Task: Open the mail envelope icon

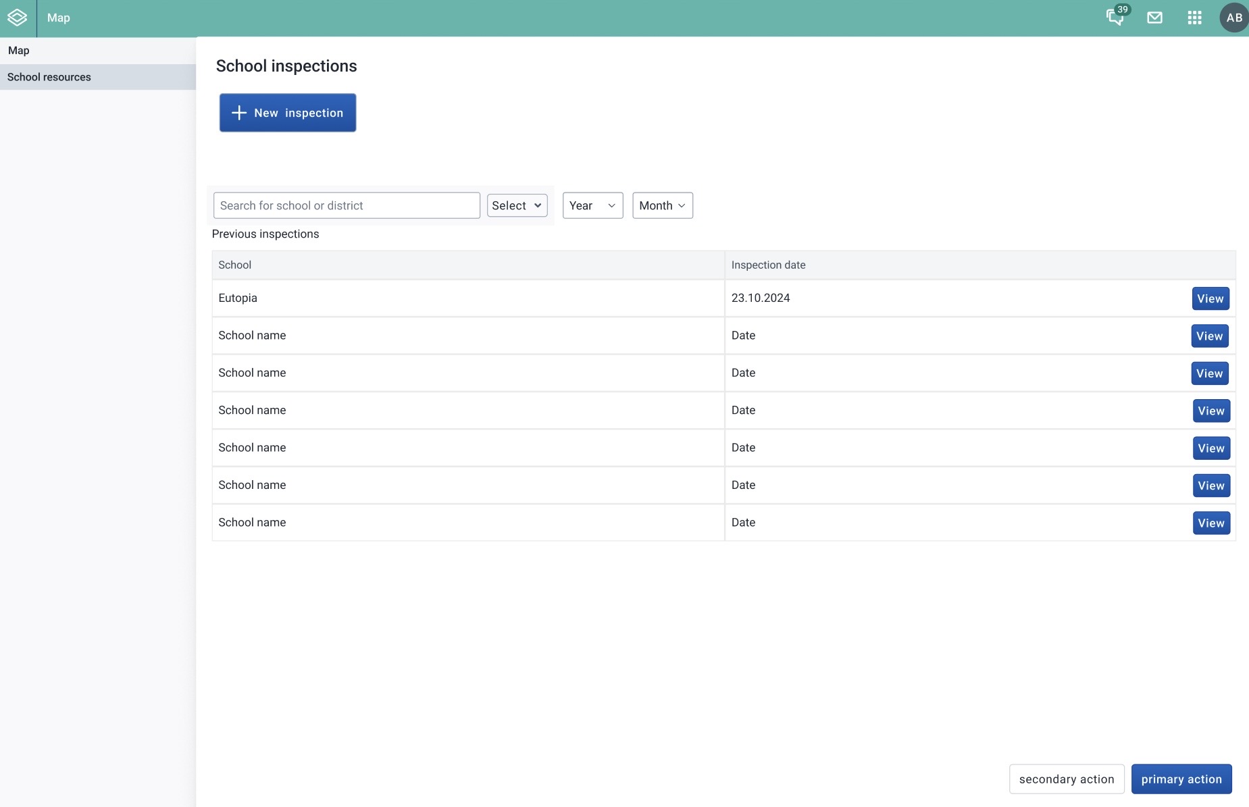Action: click(1154, 17)
